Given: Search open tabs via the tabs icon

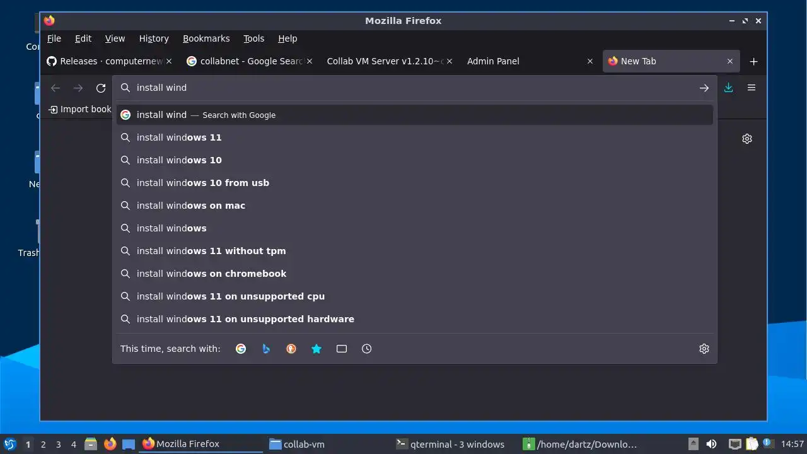Looking at the screenshot, I should 342,349.
